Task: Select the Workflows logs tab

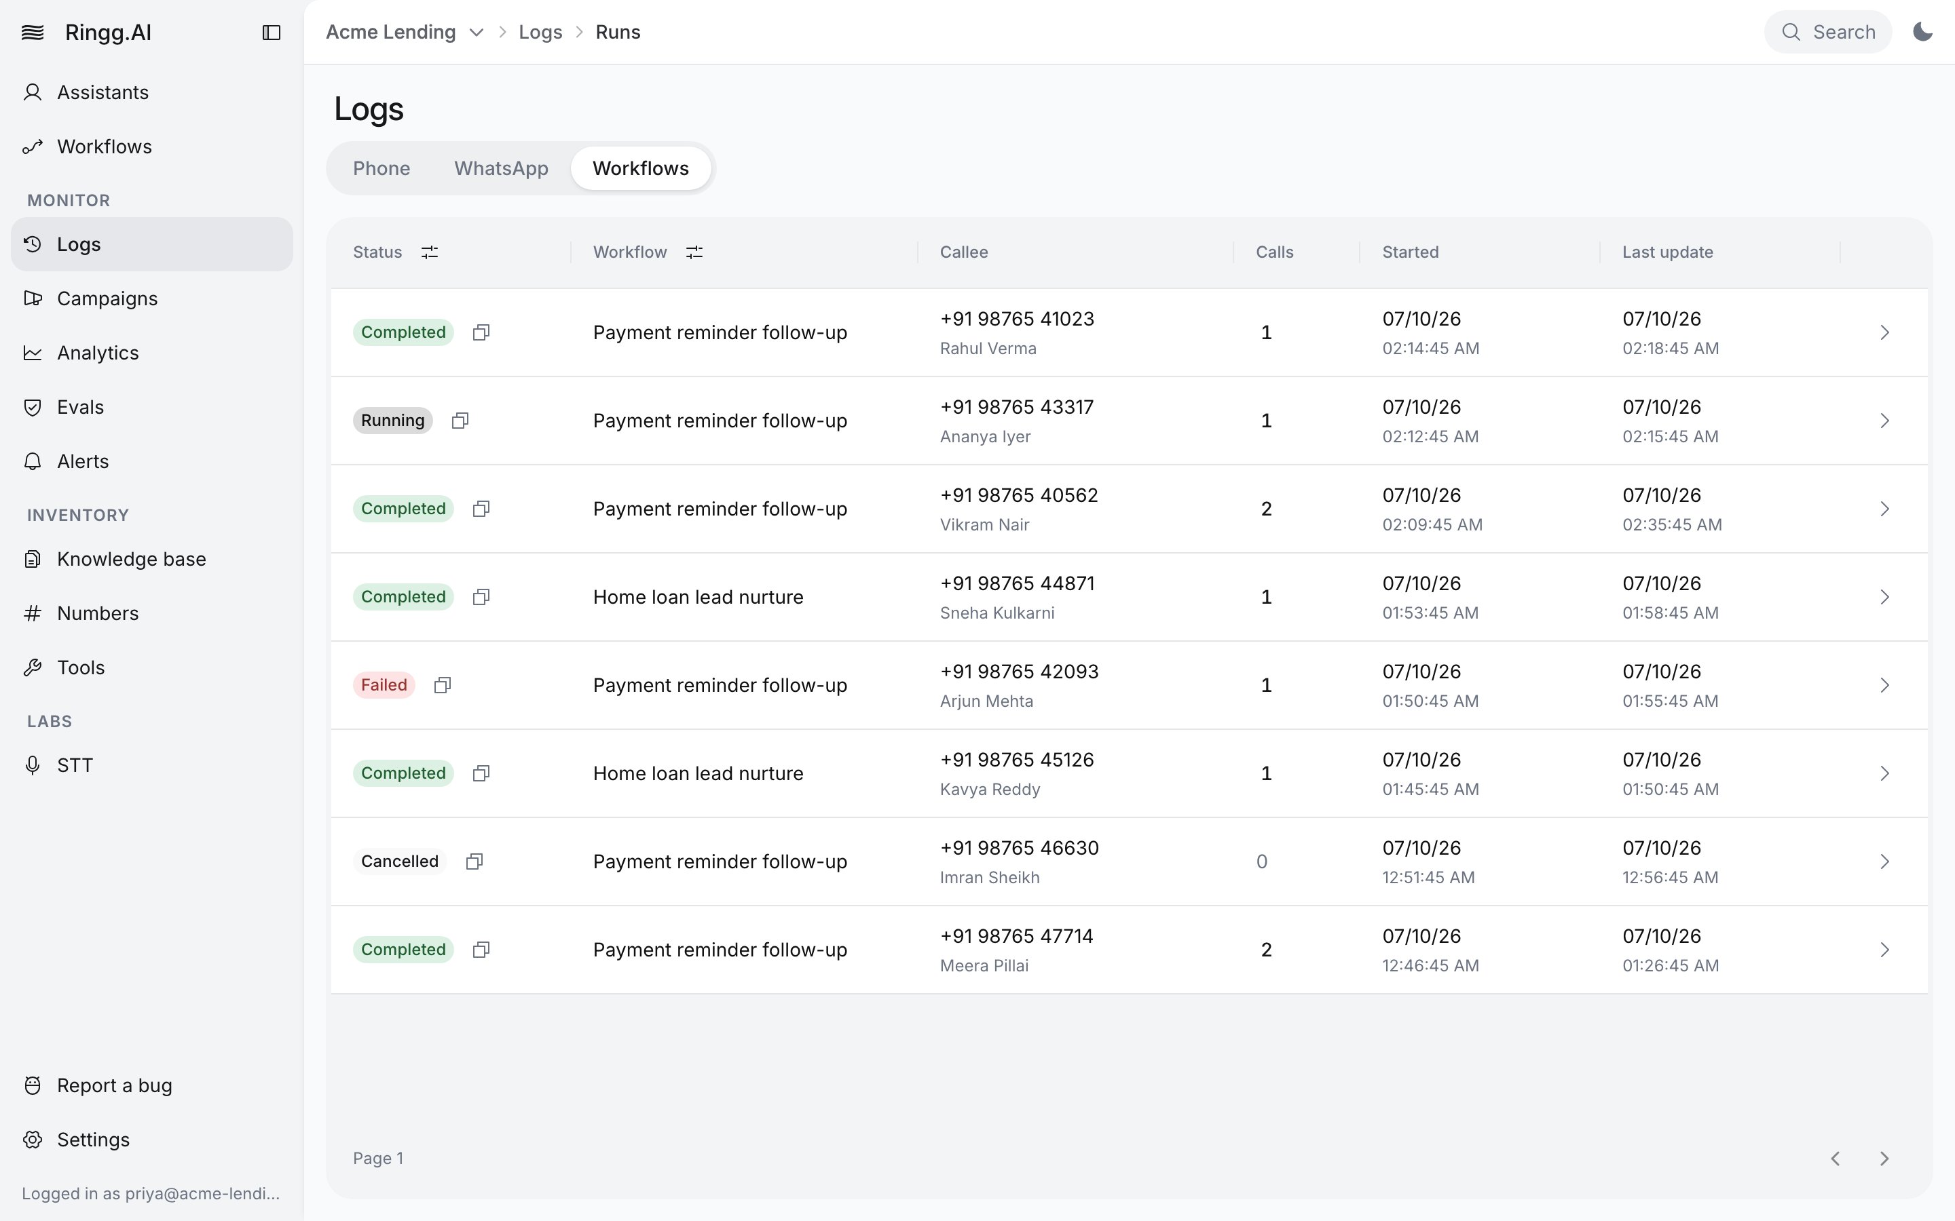Action: coord(641,168)
